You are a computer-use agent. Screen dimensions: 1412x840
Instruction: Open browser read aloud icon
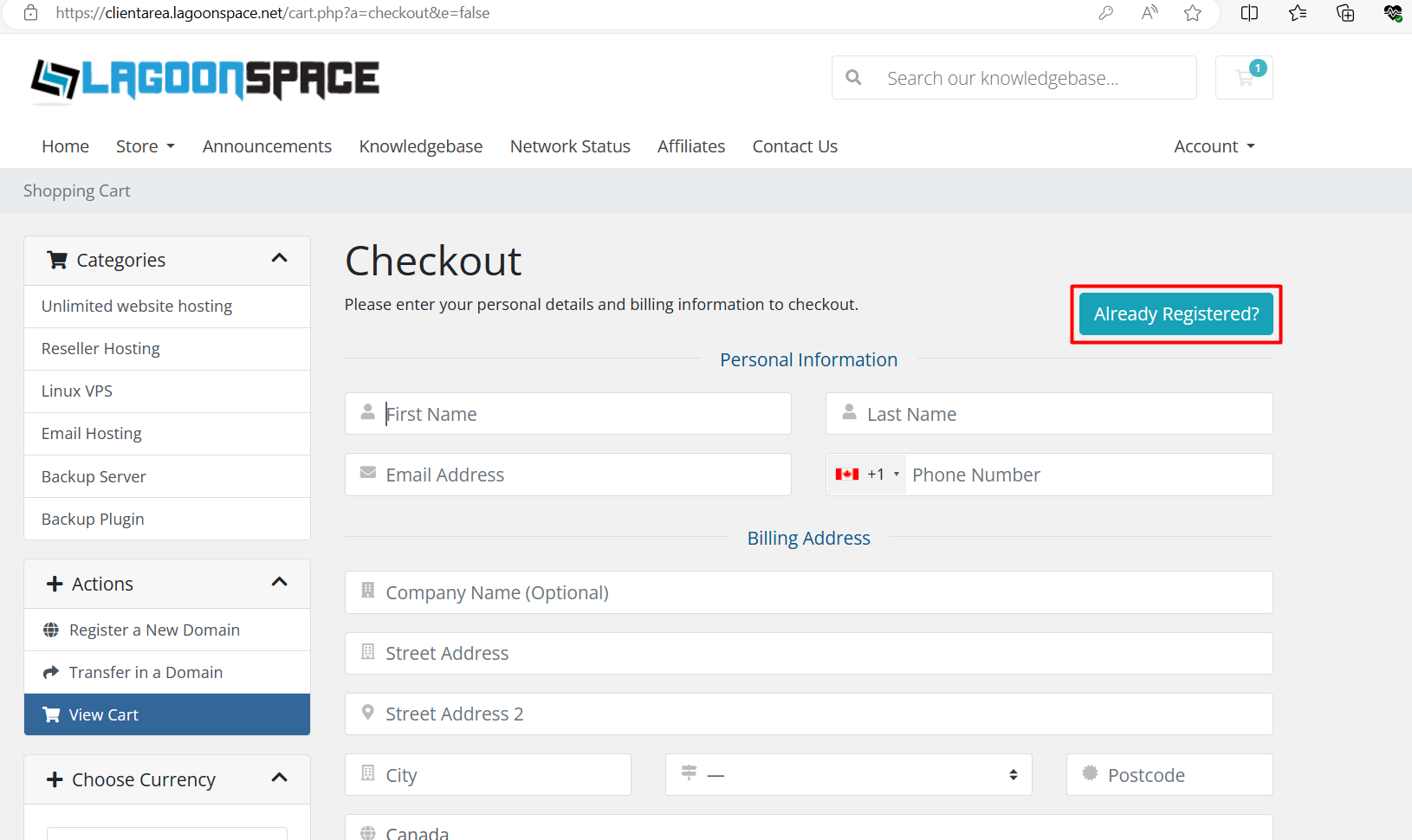coord(1150,13)
